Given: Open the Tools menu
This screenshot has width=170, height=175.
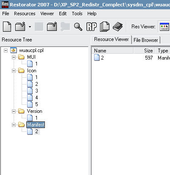Looking at the screenshot, I should tap(77, 14).
